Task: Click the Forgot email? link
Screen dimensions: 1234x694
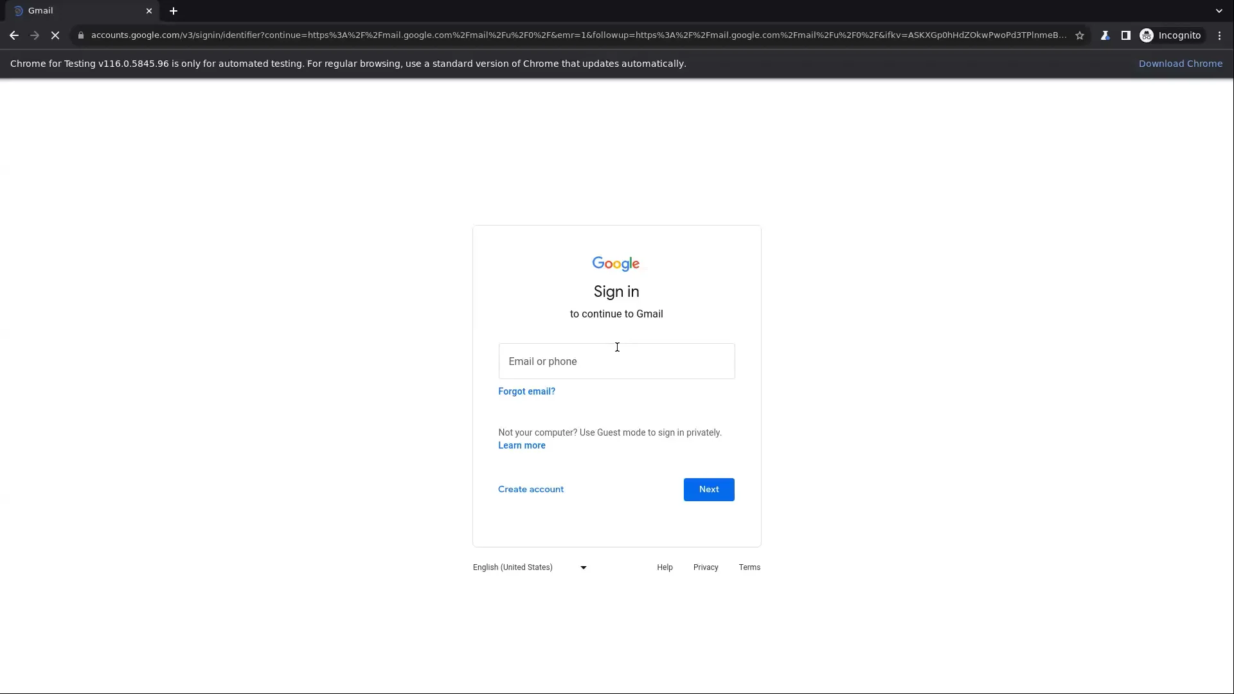Action: pos(526,391)
